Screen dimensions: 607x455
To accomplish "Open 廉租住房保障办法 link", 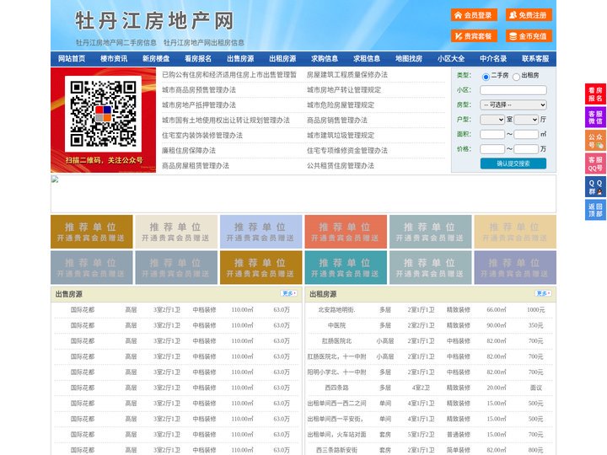I will (189, 151).
